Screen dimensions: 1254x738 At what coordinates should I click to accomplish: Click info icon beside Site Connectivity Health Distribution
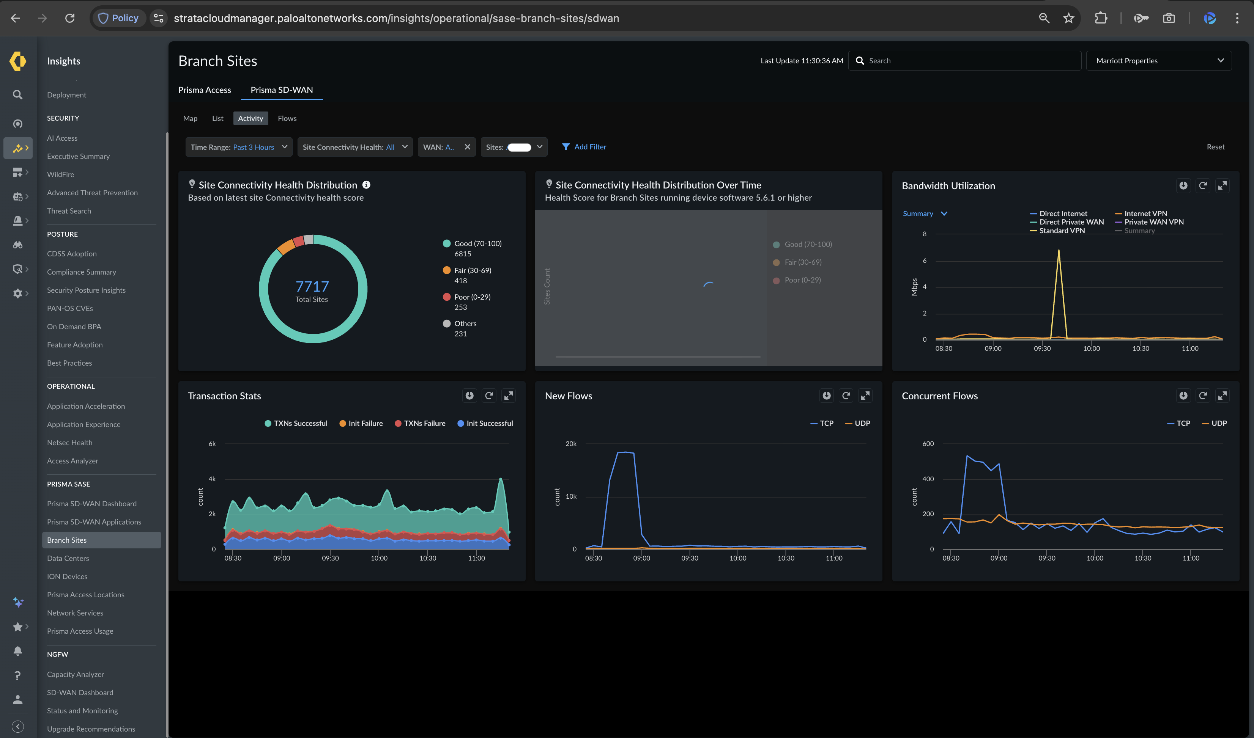(366, 184)
